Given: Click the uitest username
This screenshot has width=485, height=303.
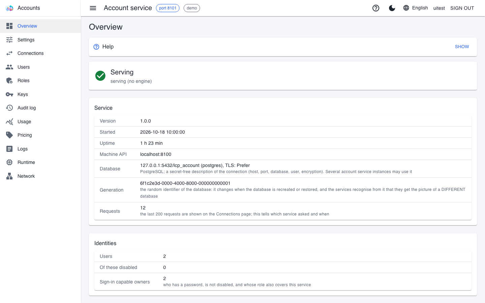Looking at the screenshot, I should [x=439, y=8].
